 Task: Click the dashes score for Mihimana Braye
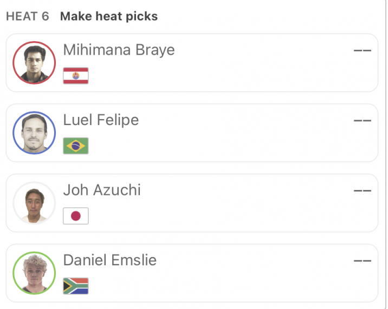363,50
